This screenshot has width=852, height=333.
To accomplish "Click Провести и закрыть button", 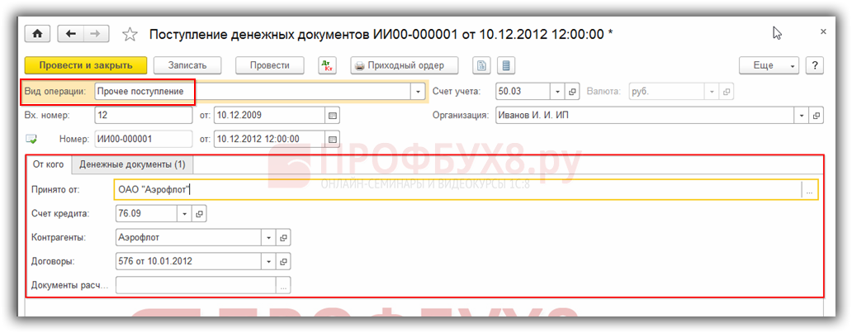I will point(86,65).
